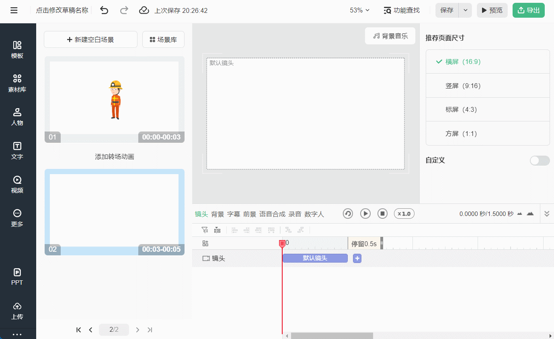Viewport: 554px width, 339px height.
Task: Enable the 自定义 custom size toggle
Action: [540, 160]
